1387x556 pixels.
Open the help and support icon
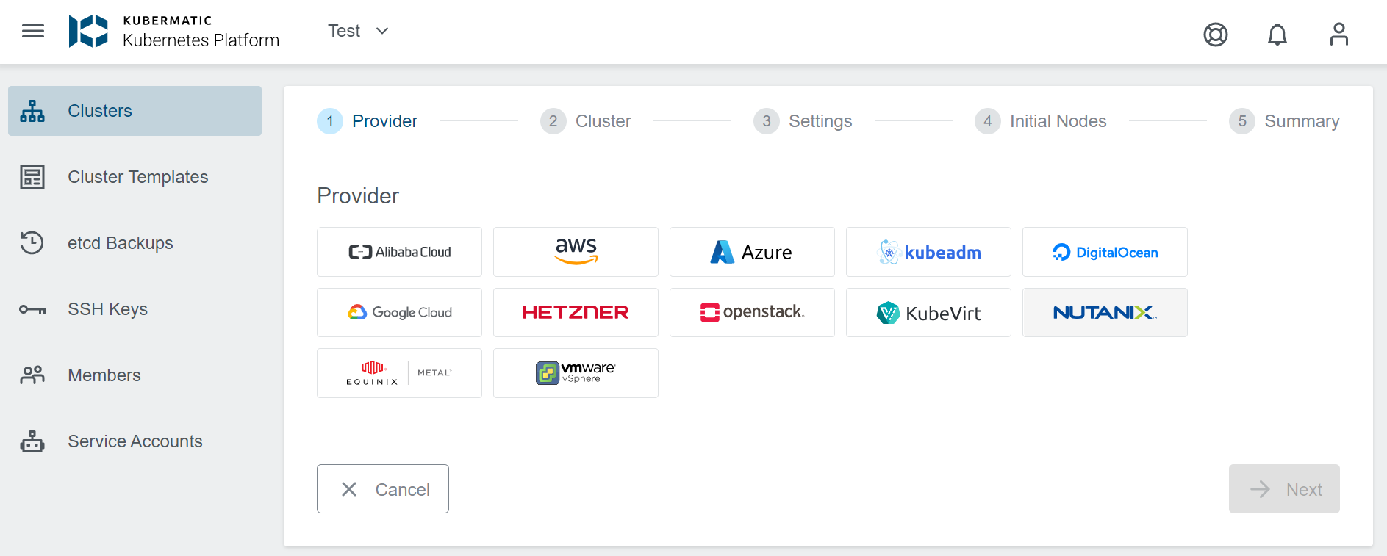click(x=1215, y=35)
